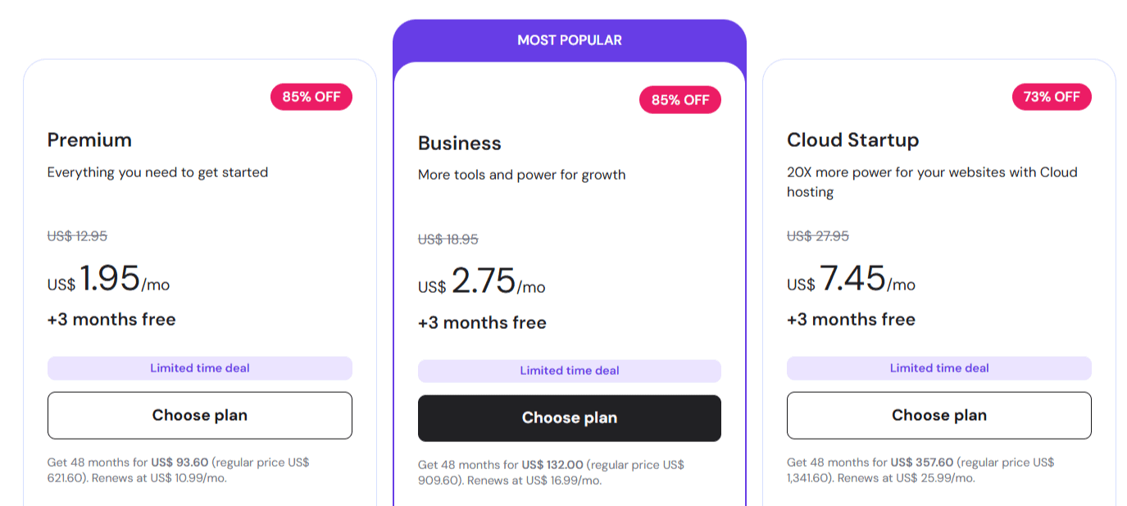Choose plan for Premium
This screenshot has width=1127, height=506.
coord(199,415)
